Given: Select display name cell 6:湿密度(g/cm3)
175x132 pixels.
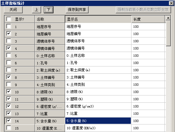Looking at the screenshot, I should pos(98,106).
